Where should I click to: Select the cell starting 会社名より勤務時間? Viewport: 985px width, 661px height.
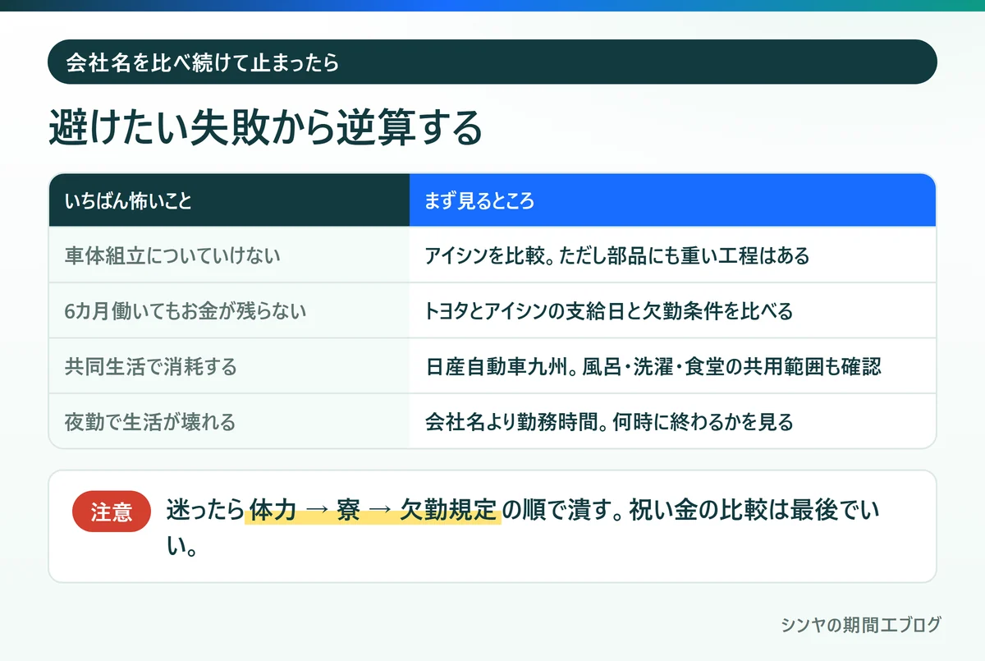672,422
